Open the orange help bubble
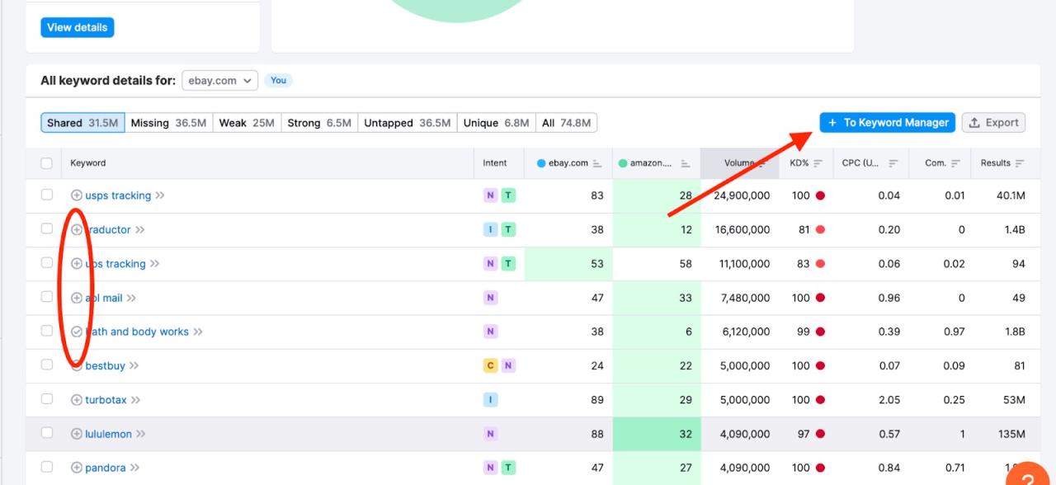This screenshot has width=1056, height=485. 1028,474
